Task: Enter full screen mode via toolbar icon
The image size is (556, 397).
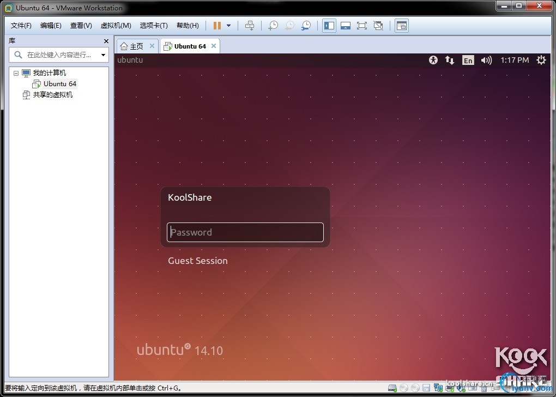Action: pos(362,26)
